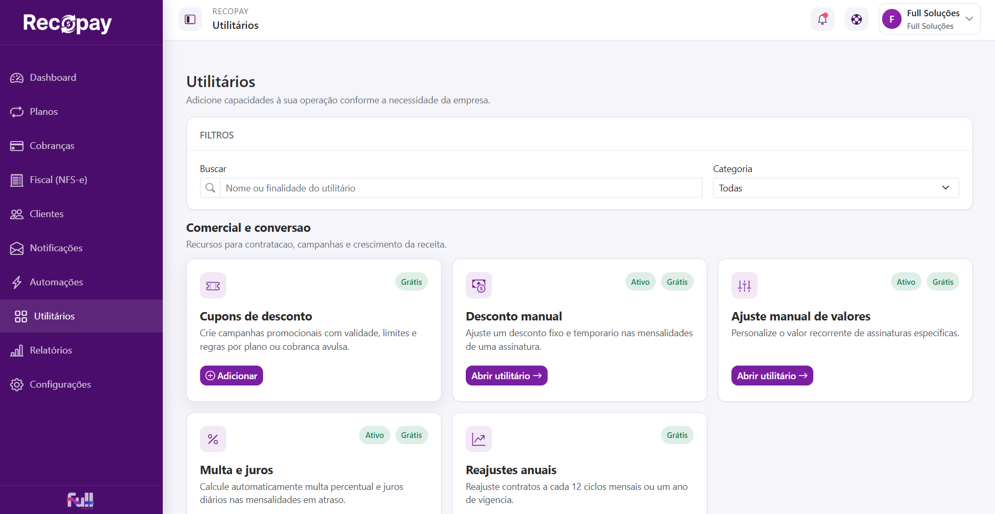Open the Fiscal (NFS-e) menu item

click(81, 180)
